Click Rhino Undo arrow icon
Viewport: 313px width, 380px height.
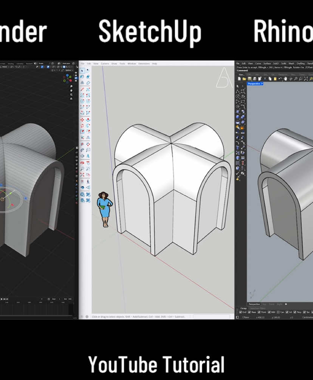[x=280, y=79]
